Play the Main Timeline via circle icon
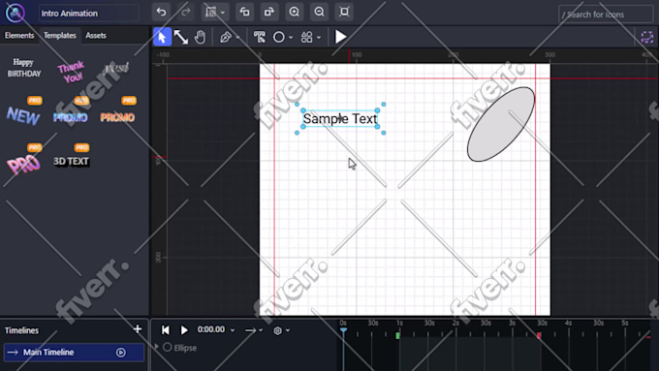Viewport: 659px width, 371px height. tap(121, 352)
